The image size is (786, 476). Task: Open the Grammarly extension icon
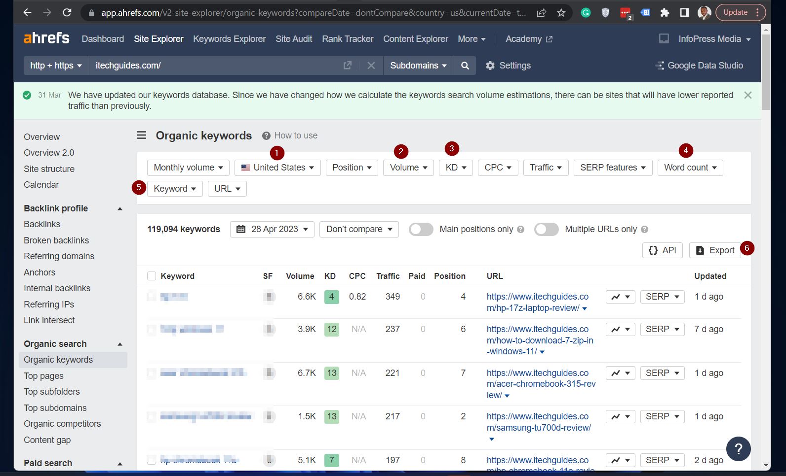[586, 13]
